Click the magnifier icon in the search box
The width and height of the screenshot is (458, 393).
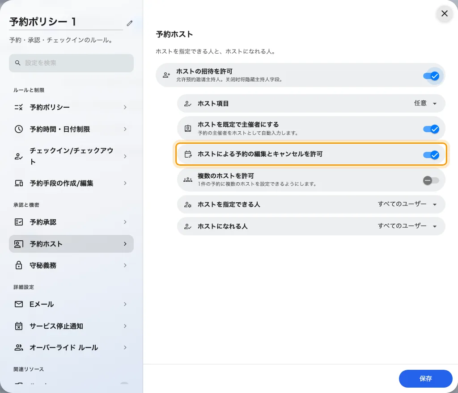pyautogui.click(x=18, y=63)
